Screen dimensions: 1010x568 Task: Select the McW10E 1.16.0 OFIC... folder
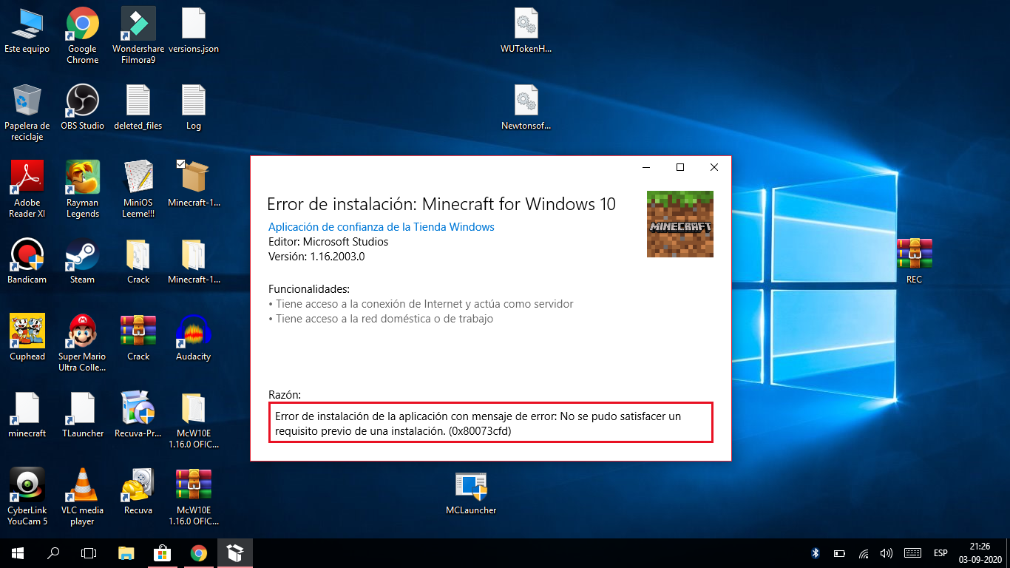pos(194,420)
